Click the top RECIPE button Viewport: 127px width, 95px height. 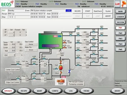(77, 11)
